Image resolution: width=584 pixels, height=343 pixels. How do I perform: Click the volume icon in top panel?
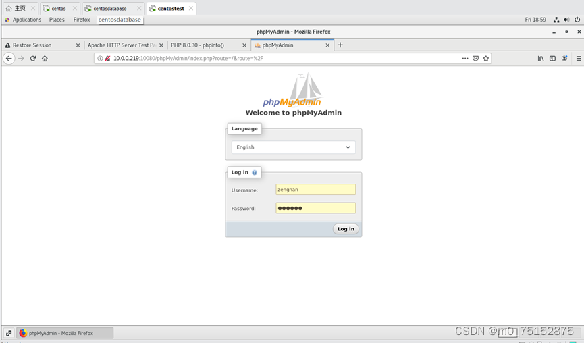(x=566, y=20)
